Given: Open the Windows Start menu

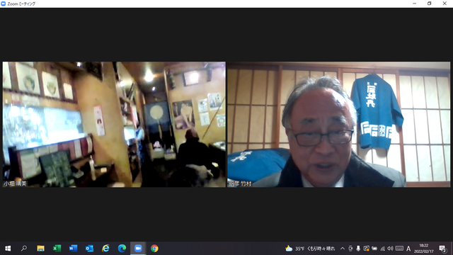Looking at the screenshot, I should click(8, 249).
